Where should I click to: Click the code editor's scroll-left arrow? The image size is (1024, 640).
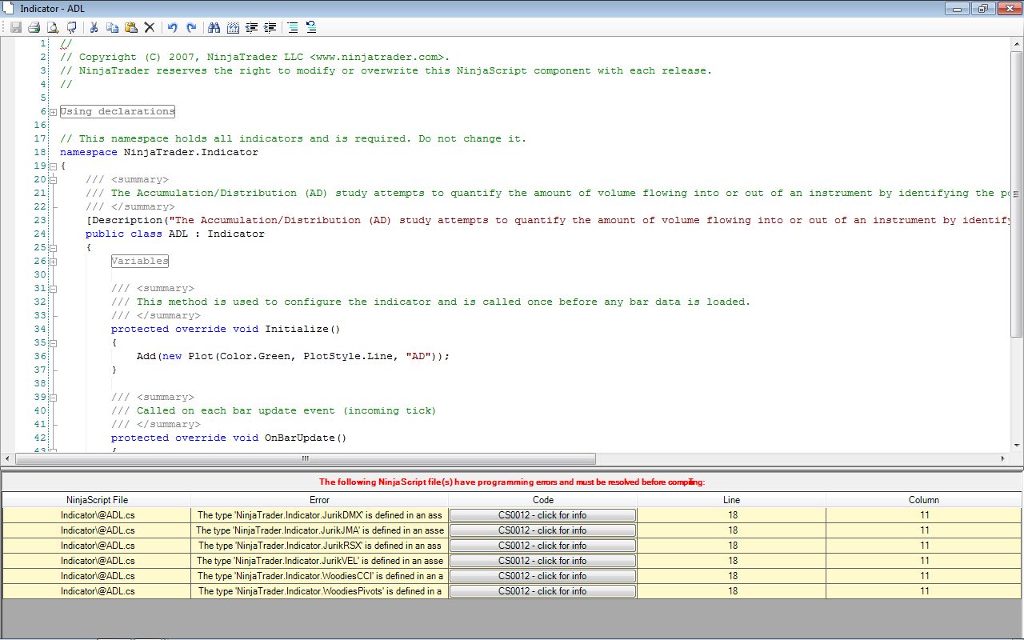(x=8, y=459)
